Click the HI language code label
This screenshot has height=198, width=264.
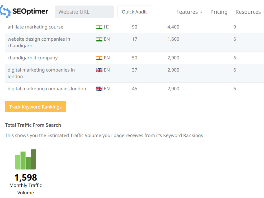pyautogui.click(x=106, y=27)
